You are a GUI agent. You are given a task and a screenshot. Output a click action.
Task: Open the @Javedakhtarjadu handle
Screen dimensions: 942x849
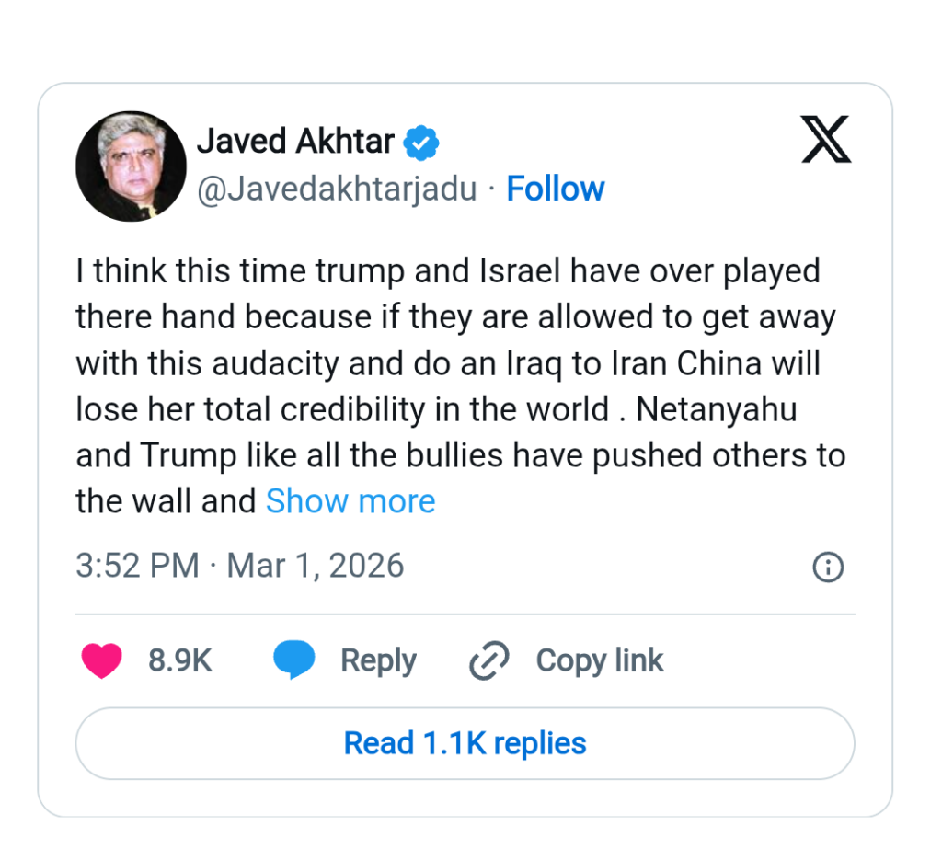coord(337,189)
